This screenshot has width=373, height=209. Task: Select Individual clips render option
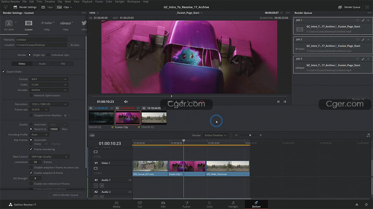[x=48, y=55]
